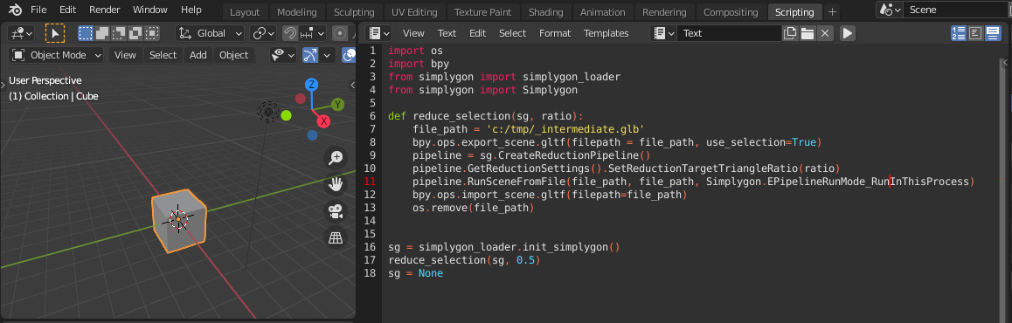Switch to the Compositing workspace tab
1012x323 pixels.
(x=731, y=12)
